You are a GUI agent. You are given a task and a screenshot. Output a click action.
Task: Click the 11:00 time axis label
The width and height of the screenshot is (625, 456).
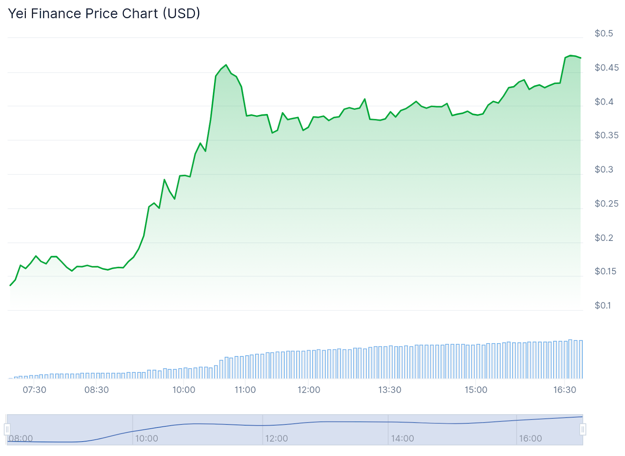click(245, 390)
